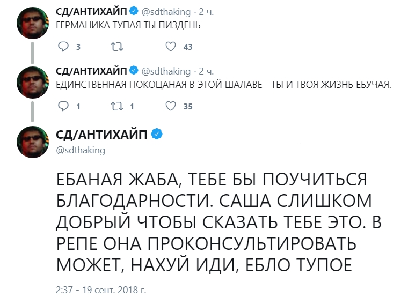Viewport: 408px width, 297px height.
Task: Reply to the second tweet
Action: pyautogui.click(x=63, y=106)
